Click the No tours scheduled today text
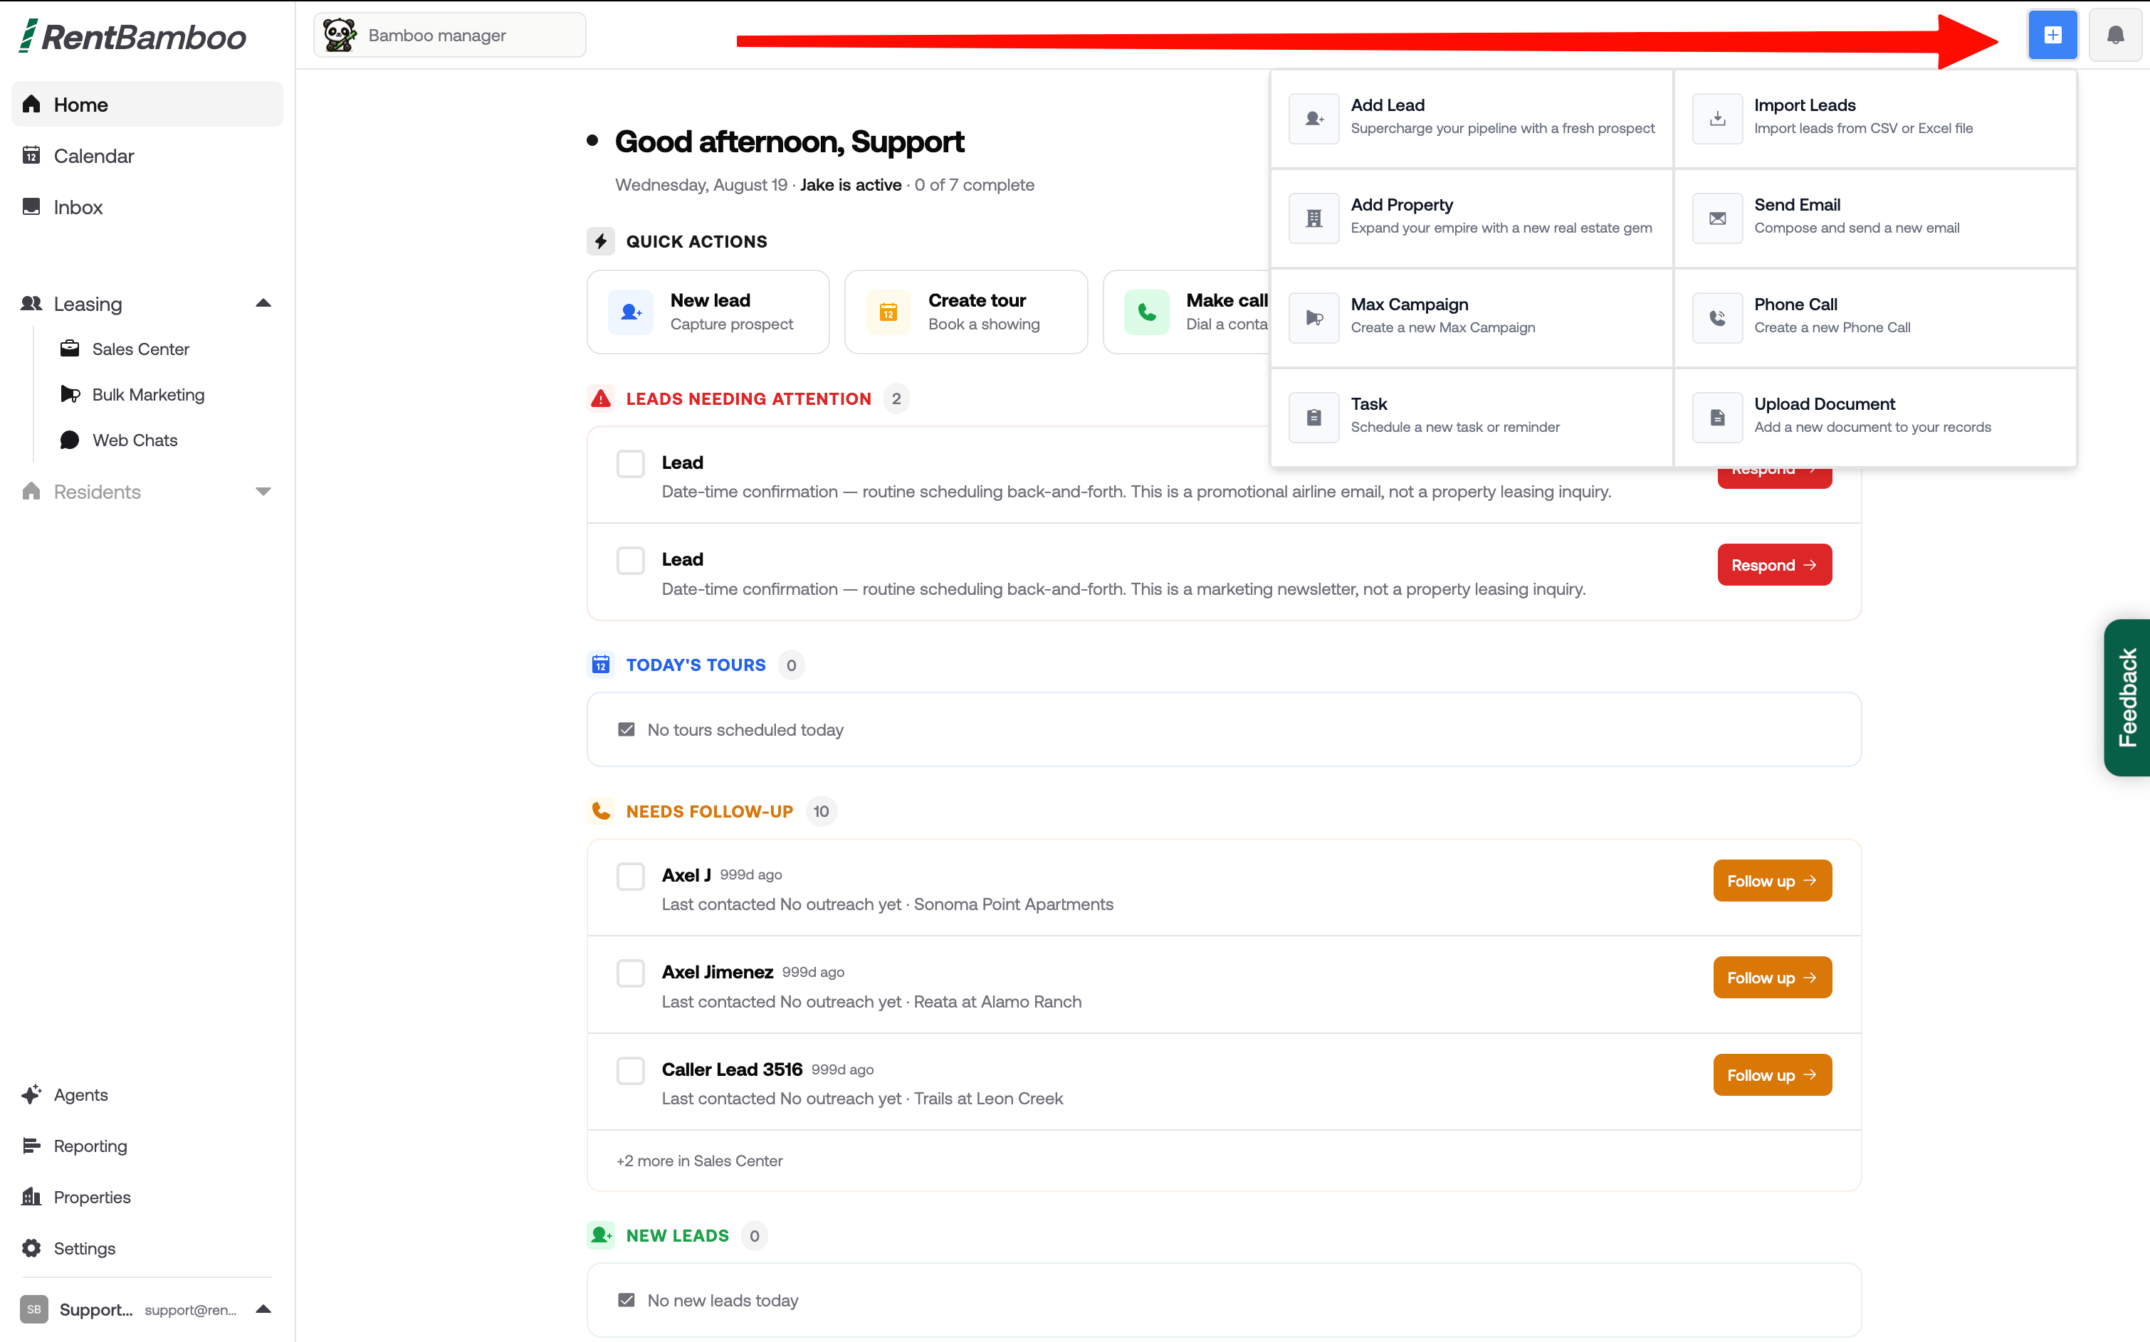The image size is (2150, 1342). pyautogui.click(x=746, y=729)
